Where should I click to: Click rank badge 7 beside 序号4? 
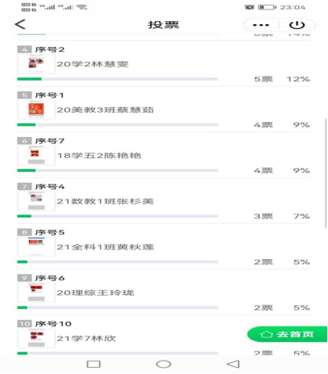(24, 186)
